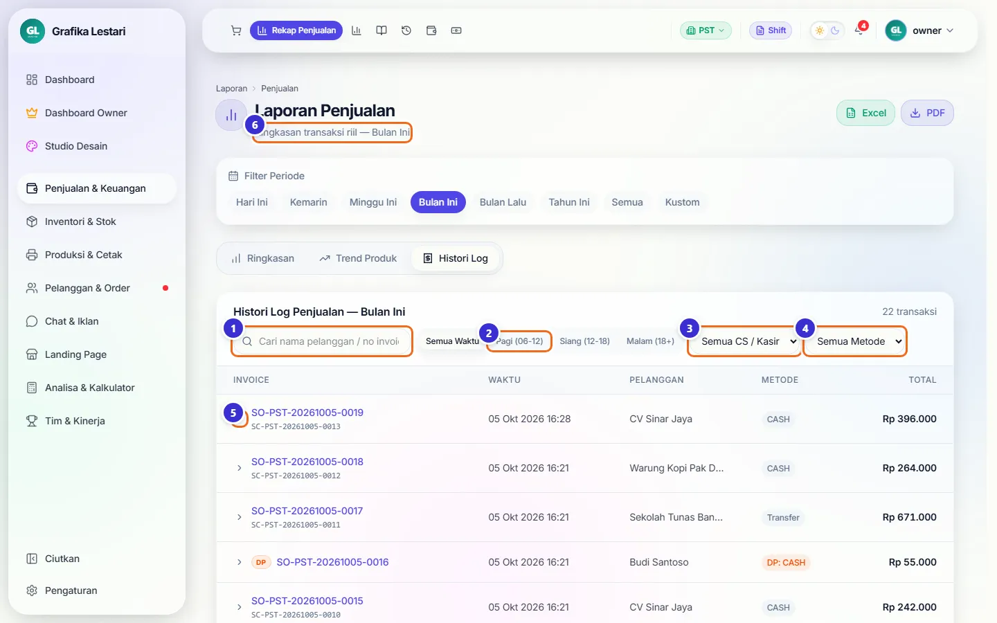The width and height of the screenshot is (997, 623).
Task: Click the storefront icon for Landing Page
Action: (x=32, y=354)
